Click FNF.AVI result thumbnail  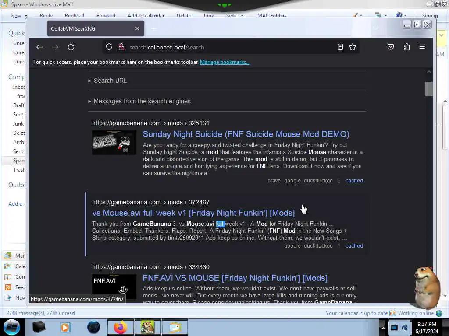click(114, 287)
